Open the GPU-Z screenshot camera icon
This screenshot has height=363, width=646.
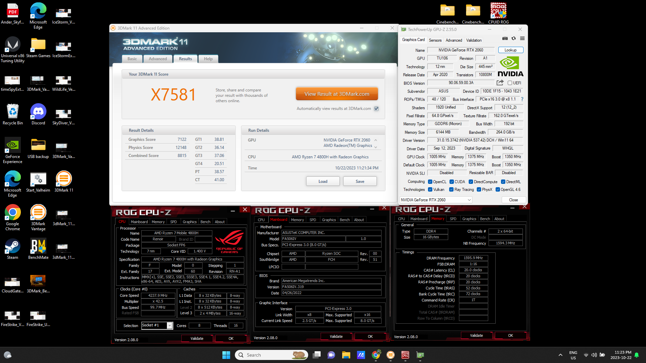click(x=505, y=39)
